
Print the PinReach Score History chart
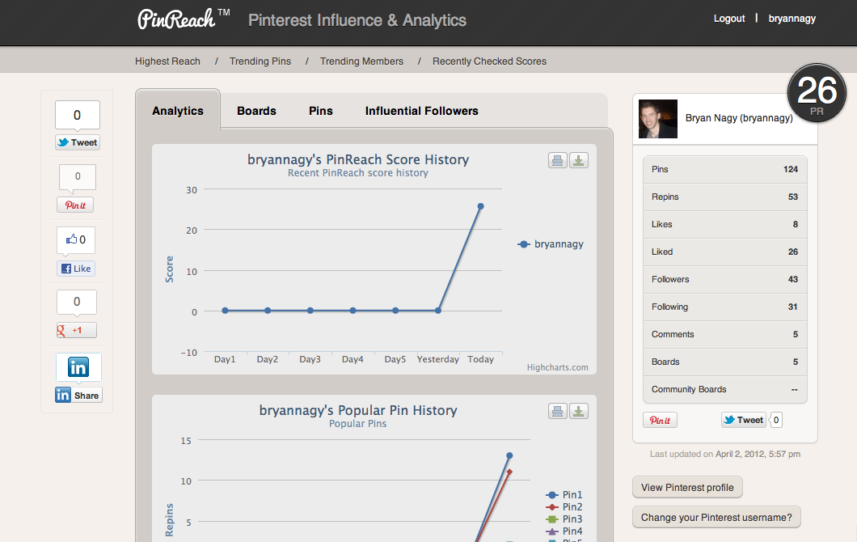[557, 160]
